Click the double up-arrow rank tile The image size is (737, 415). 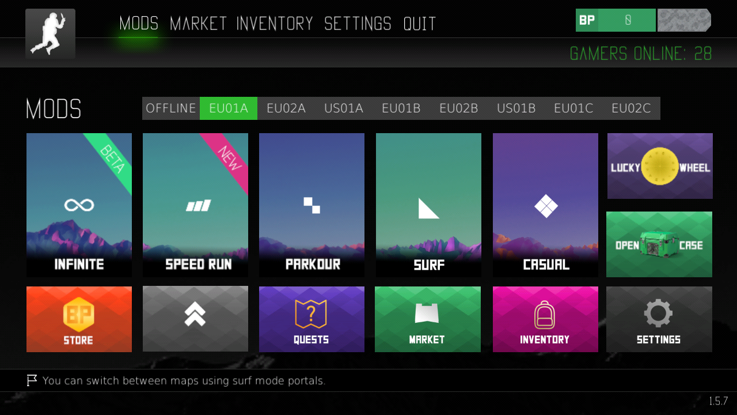tap(195, 319)
